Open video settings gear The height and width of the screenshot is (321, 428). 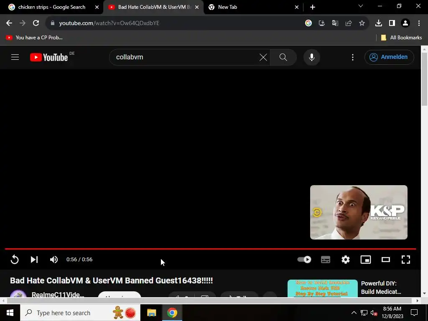tap(346, 260)
